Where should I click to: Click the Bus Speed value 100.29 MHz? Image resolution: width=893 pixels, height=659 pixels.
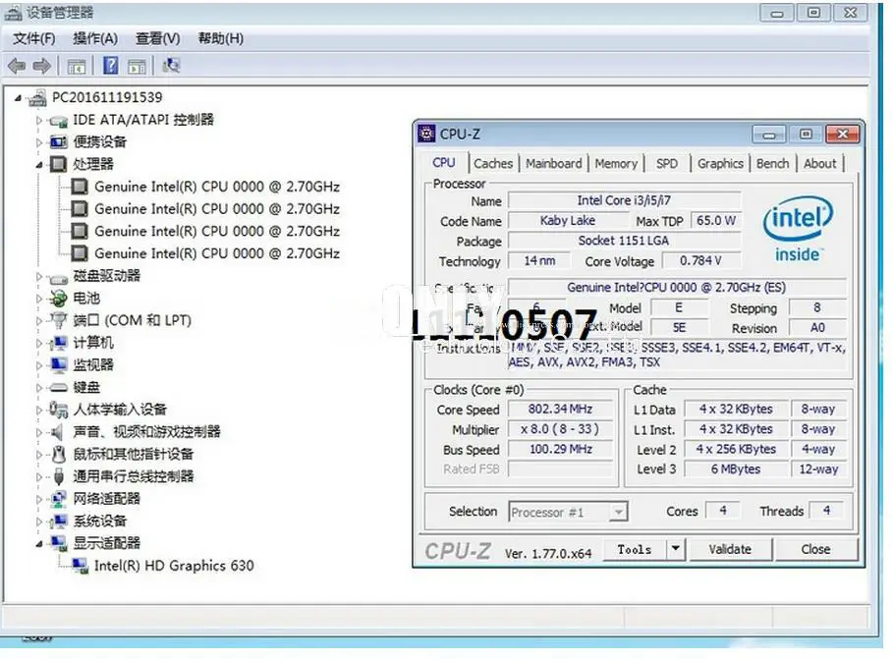click(560, 449)
